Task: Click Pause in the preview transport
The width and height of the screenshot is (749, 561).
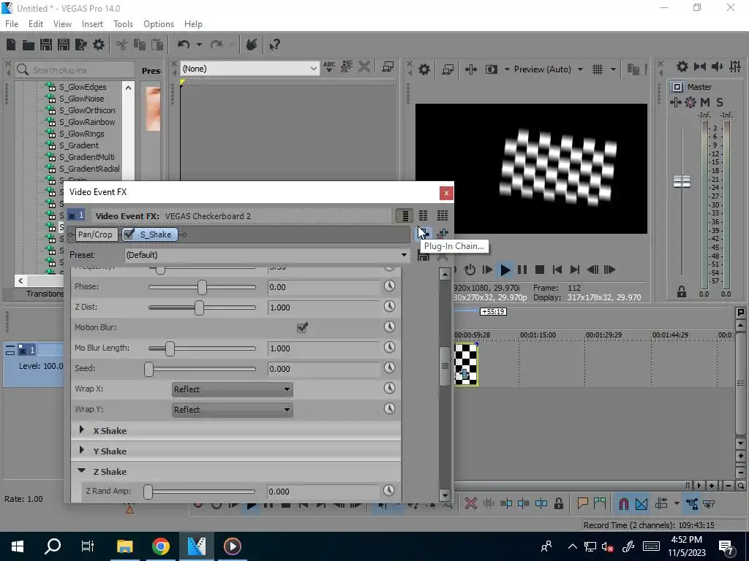Action: [x=522, y=270]
